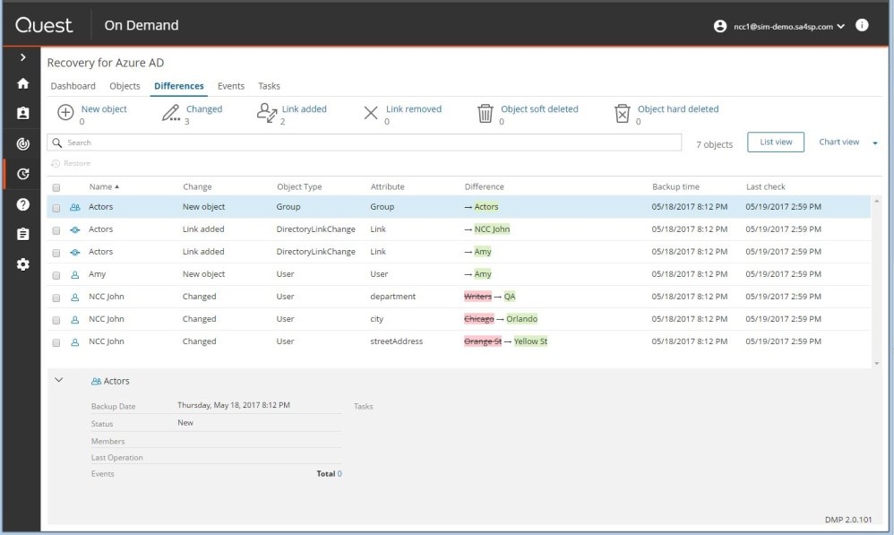Screen dimensions: 894x535
Task: Click the List view button
Action: pyautogui.click(x=775, y=142)
